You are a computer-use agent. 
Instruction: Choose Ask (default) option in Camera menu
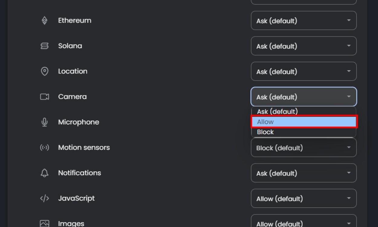click(304, 111)
